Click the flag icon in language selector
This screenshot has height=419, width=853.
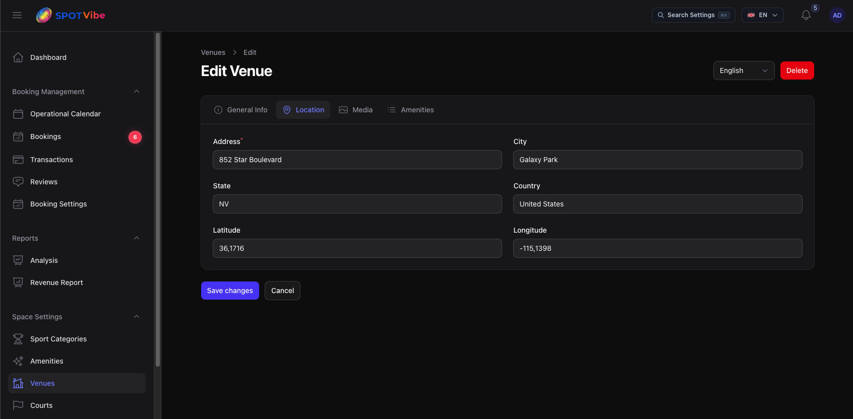pyautogui.click(x=751, y=15)
